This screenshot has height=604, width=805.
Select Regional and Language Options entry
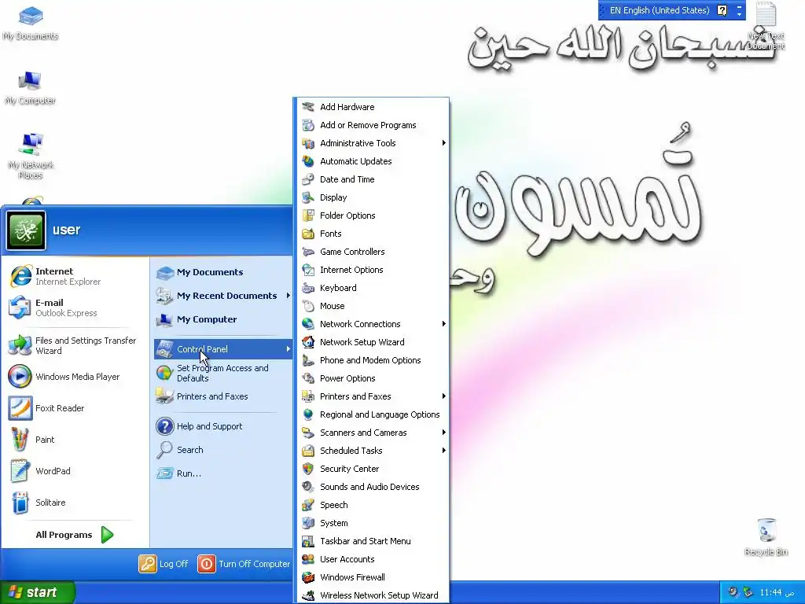pos(373,414)
